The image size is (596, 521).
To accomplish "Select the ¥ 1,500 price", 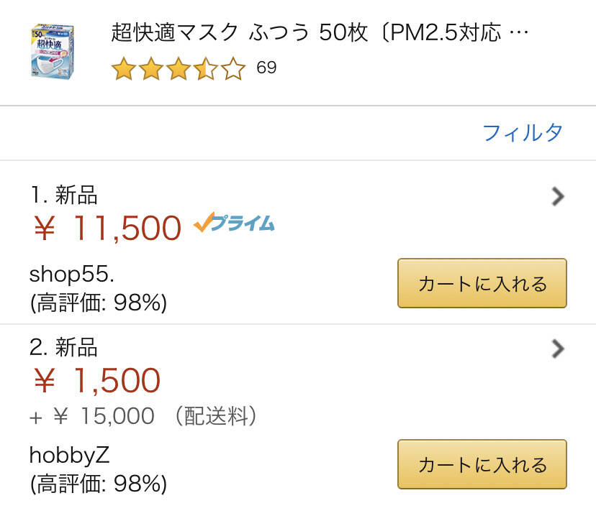I will pyautogui.click(x=97, y=381).
